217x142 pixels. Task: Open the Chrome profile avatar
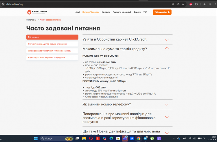click(x=210, y=4)
